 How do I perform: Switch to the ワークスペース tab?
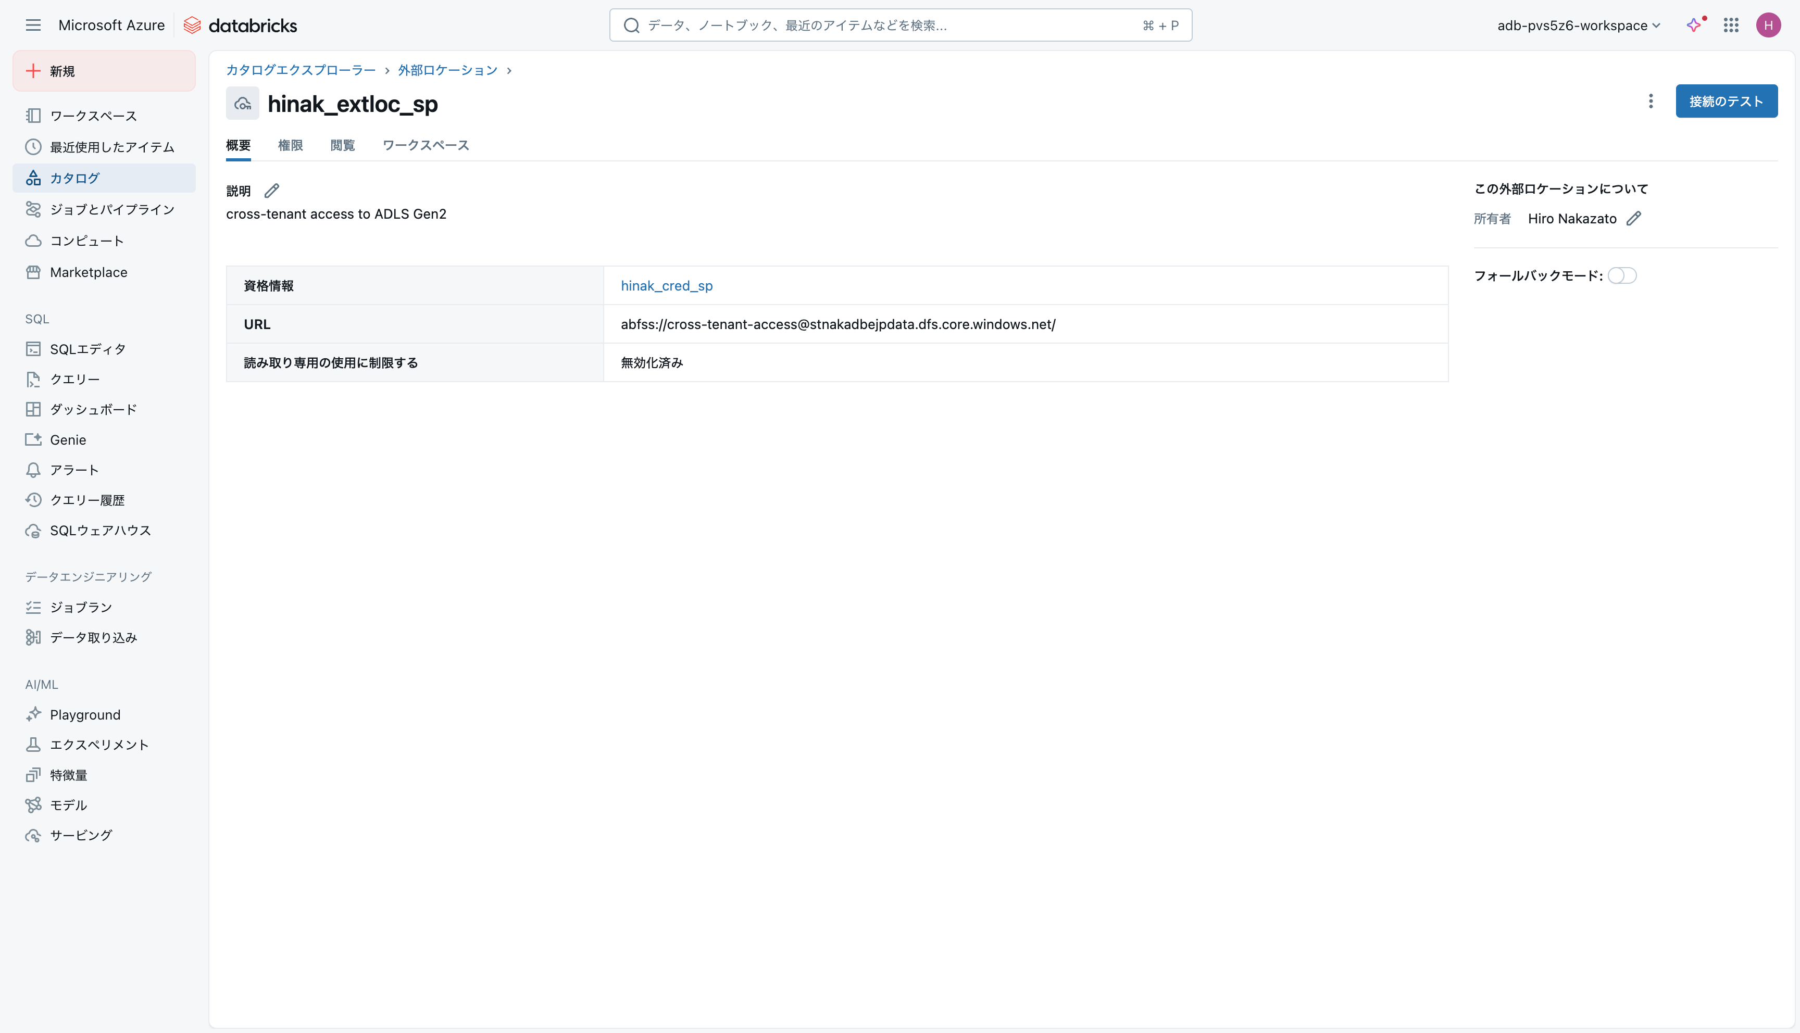[x=426, y=145]
